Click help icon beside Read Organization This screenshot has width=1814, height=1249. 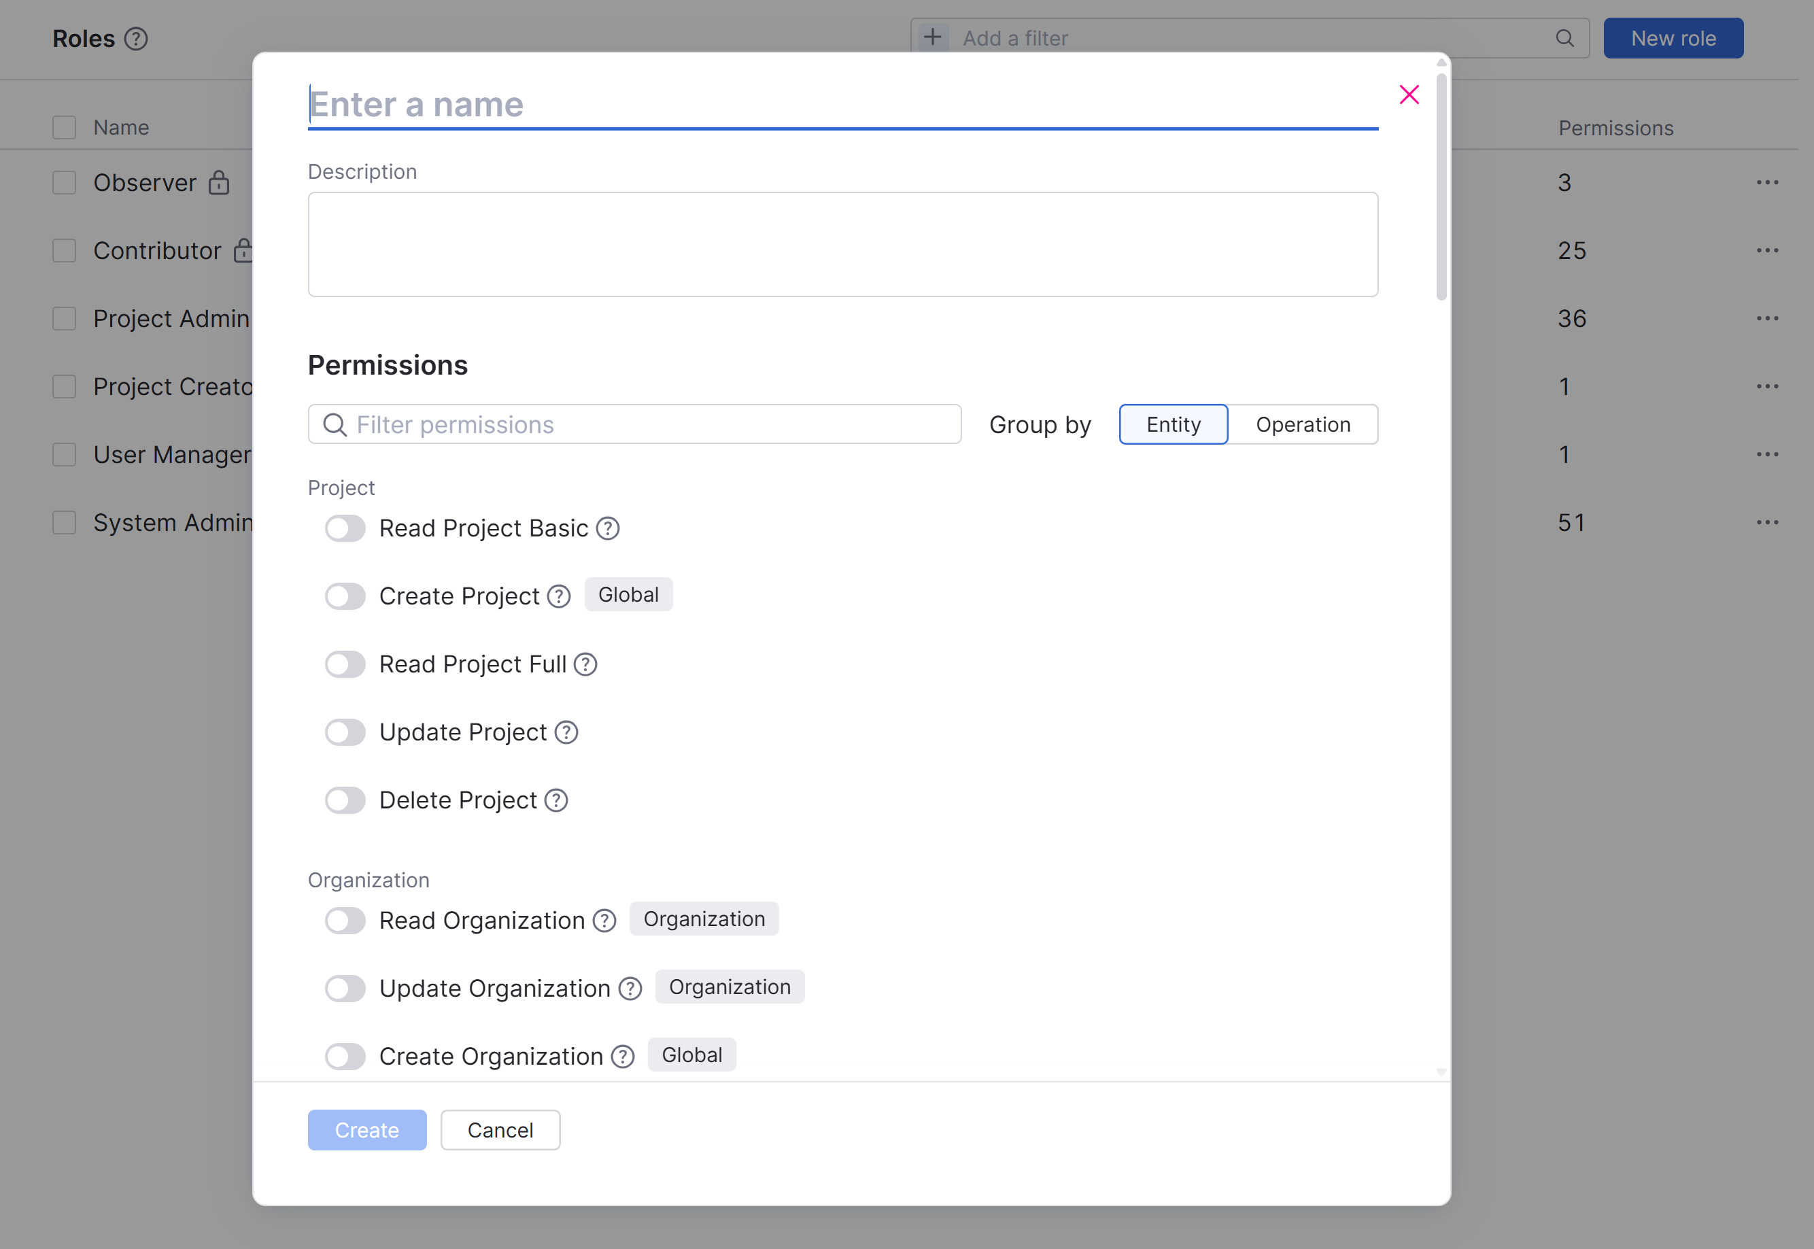coord(604,921)
